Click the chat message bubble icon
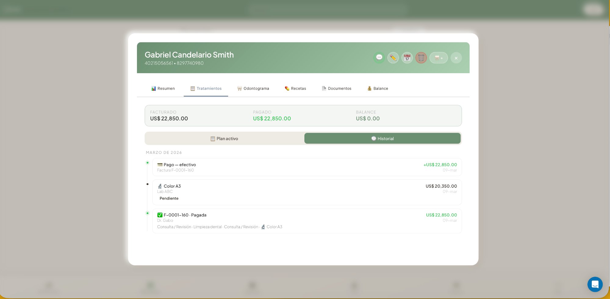 pos(379,58)
